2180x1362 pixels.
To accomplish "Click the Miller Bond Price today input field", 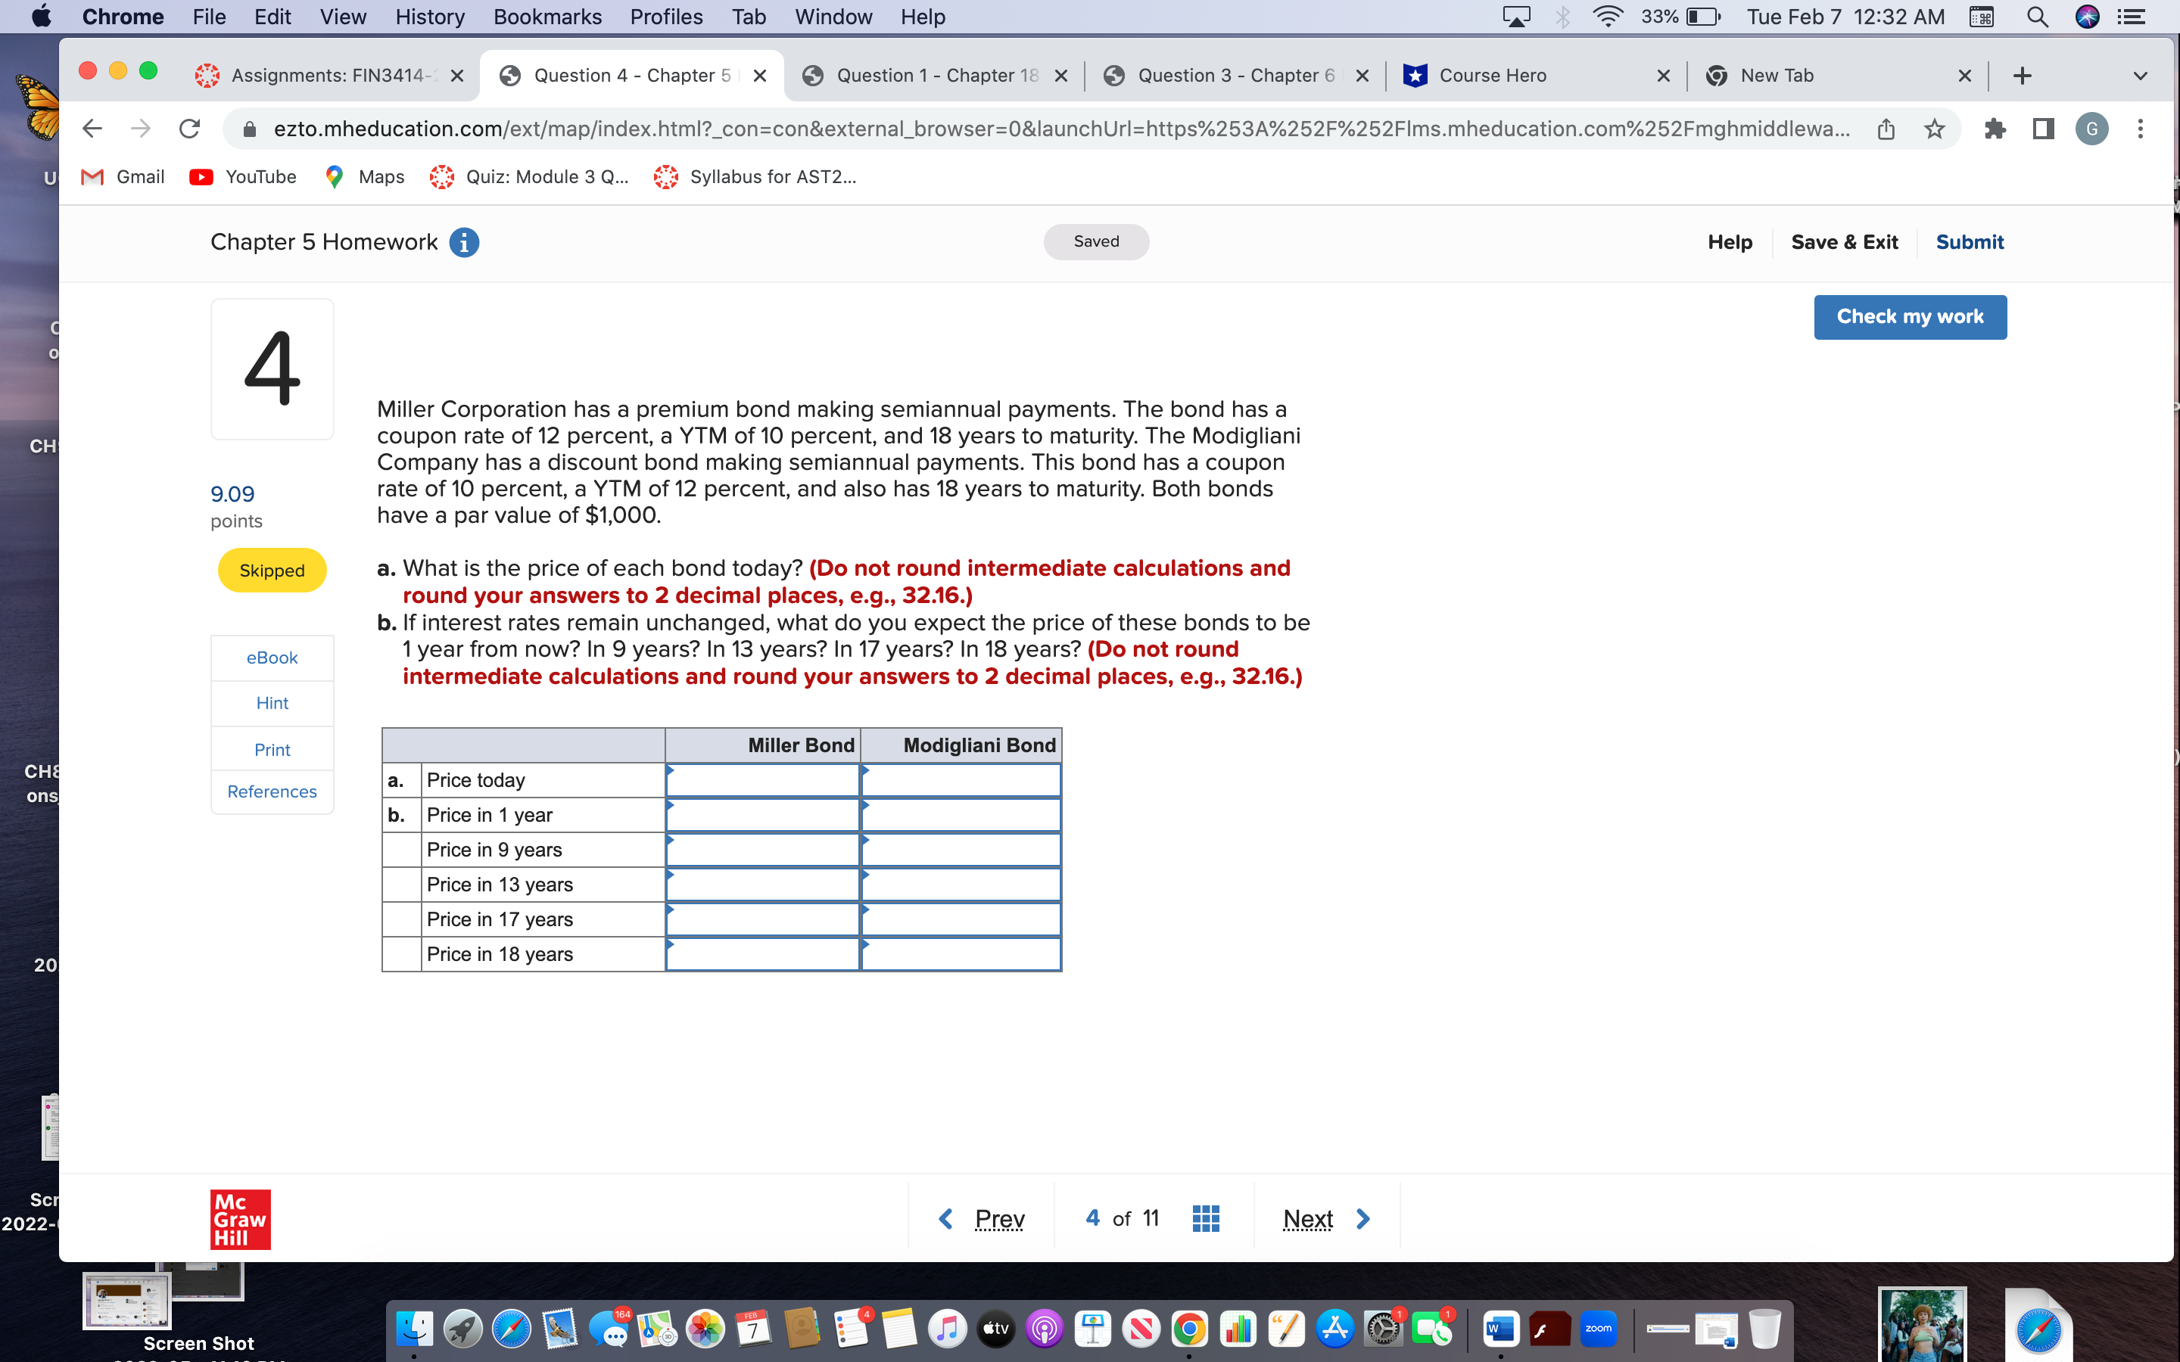I will 762,780.
